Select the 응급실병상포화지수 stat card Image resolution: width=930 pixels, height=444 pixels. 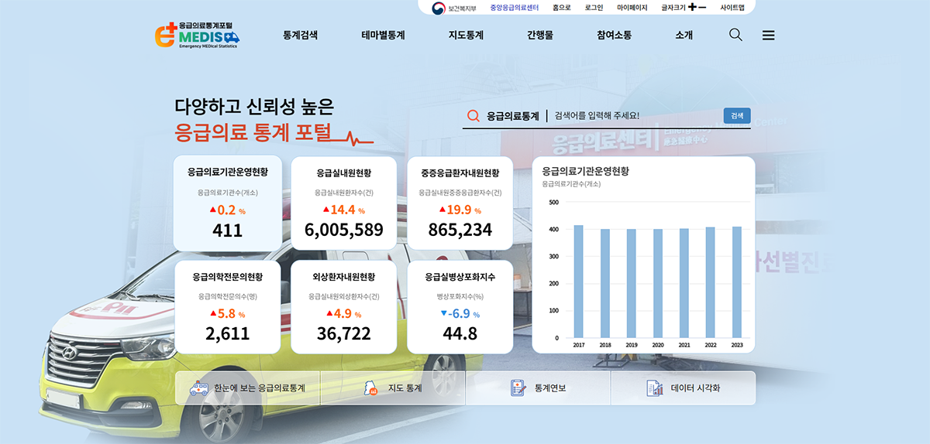[x=460, y=307]
